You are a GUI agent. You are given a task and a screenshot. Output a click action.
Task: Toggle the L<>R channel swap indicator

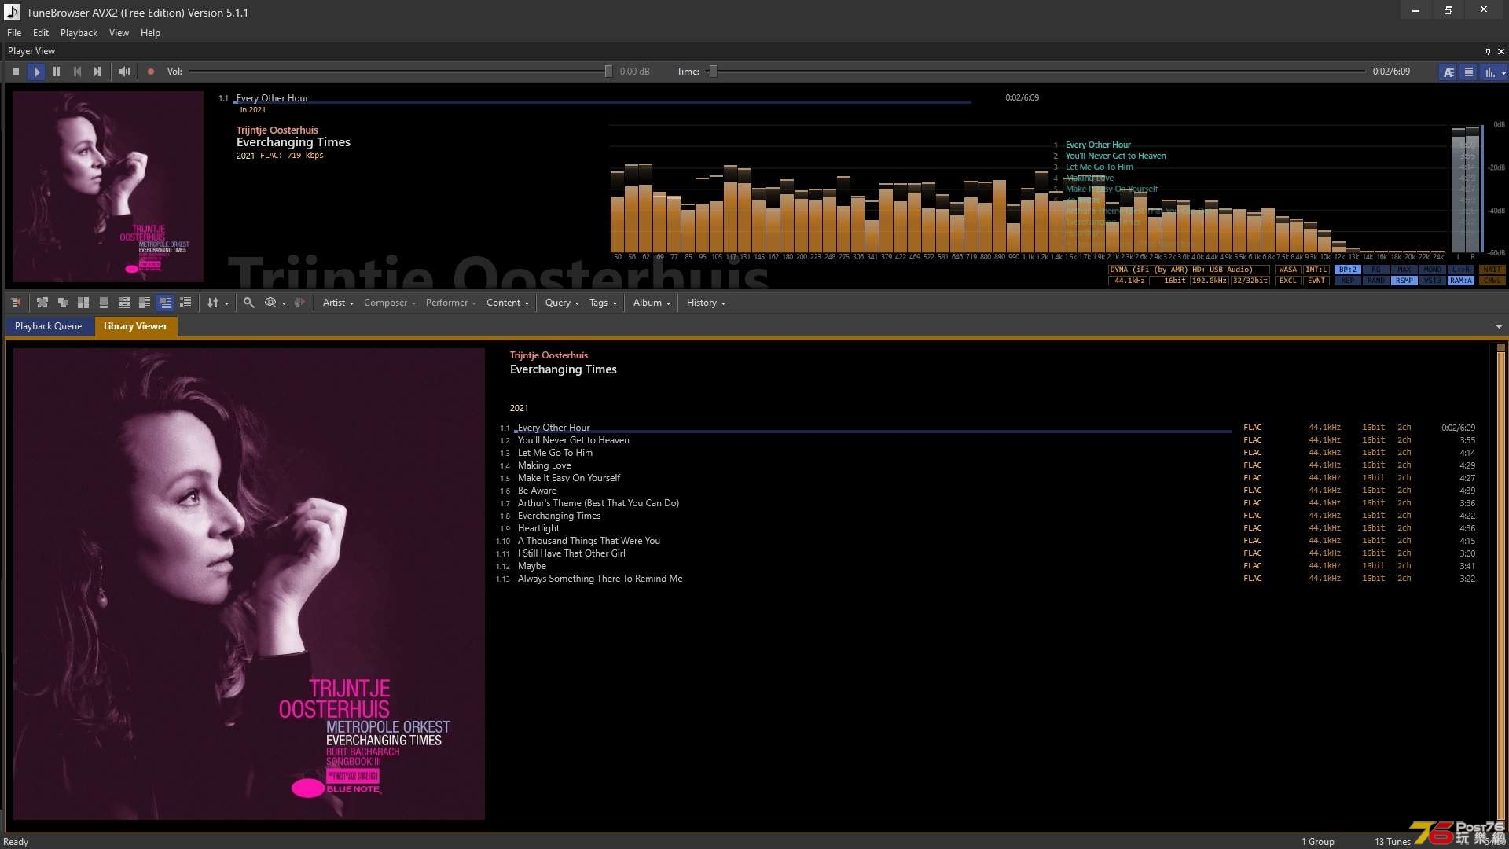1460,270
